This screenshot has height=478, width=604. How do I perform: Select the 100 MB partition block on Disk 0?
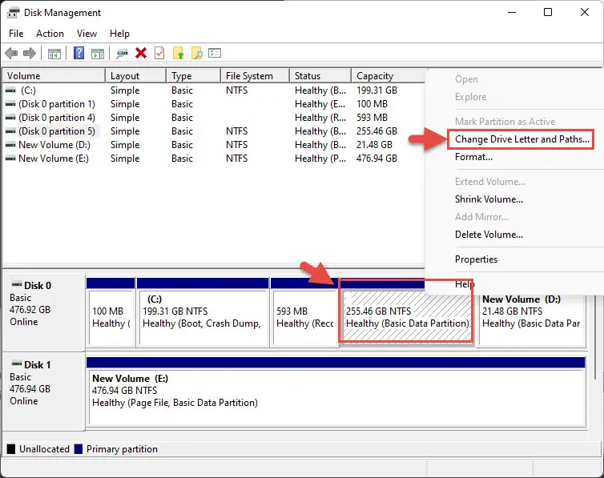click(111, 311)
